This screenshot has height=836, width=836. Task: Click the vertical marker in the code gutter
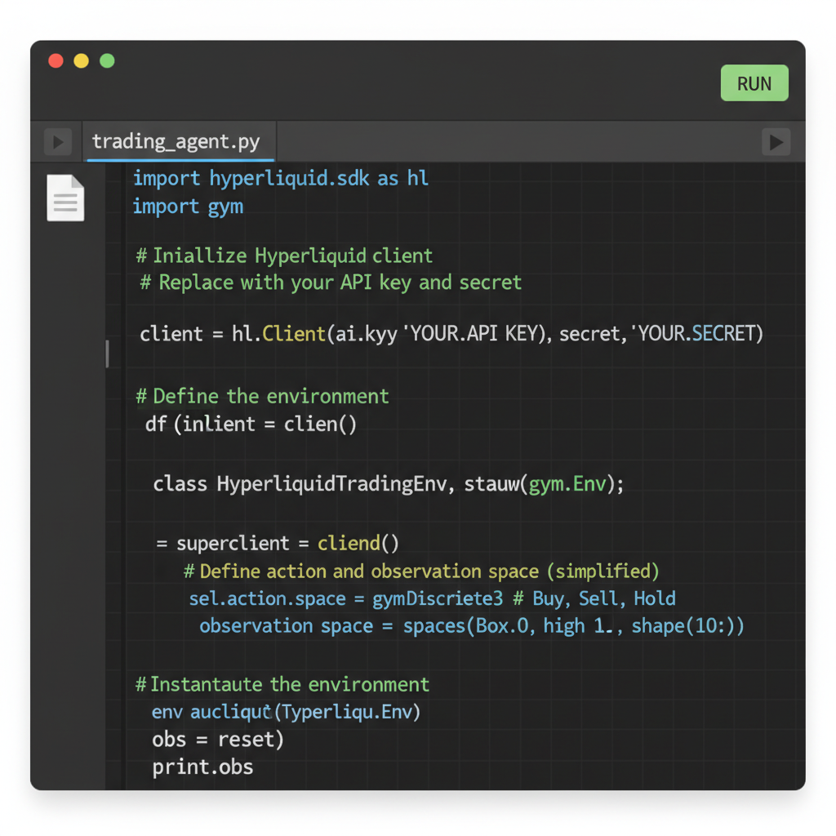pyautogui.click(x=107, y=354)
